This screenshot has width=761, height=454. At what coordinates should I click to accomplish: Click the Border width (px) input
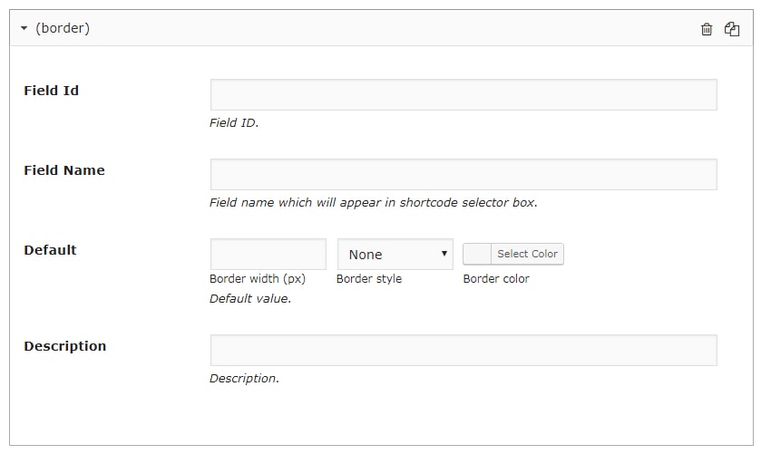pos(268,255)
